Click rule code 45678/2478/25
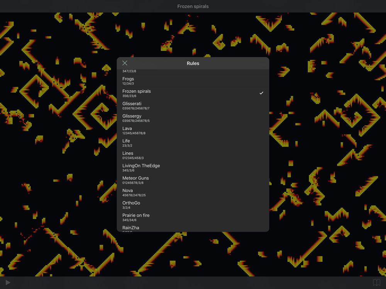 [134, 195]
